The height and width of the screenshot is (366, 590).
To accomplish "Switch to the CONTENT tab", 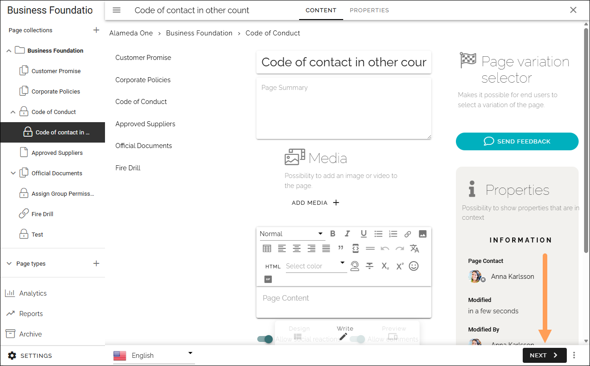I will coord(321,10).
